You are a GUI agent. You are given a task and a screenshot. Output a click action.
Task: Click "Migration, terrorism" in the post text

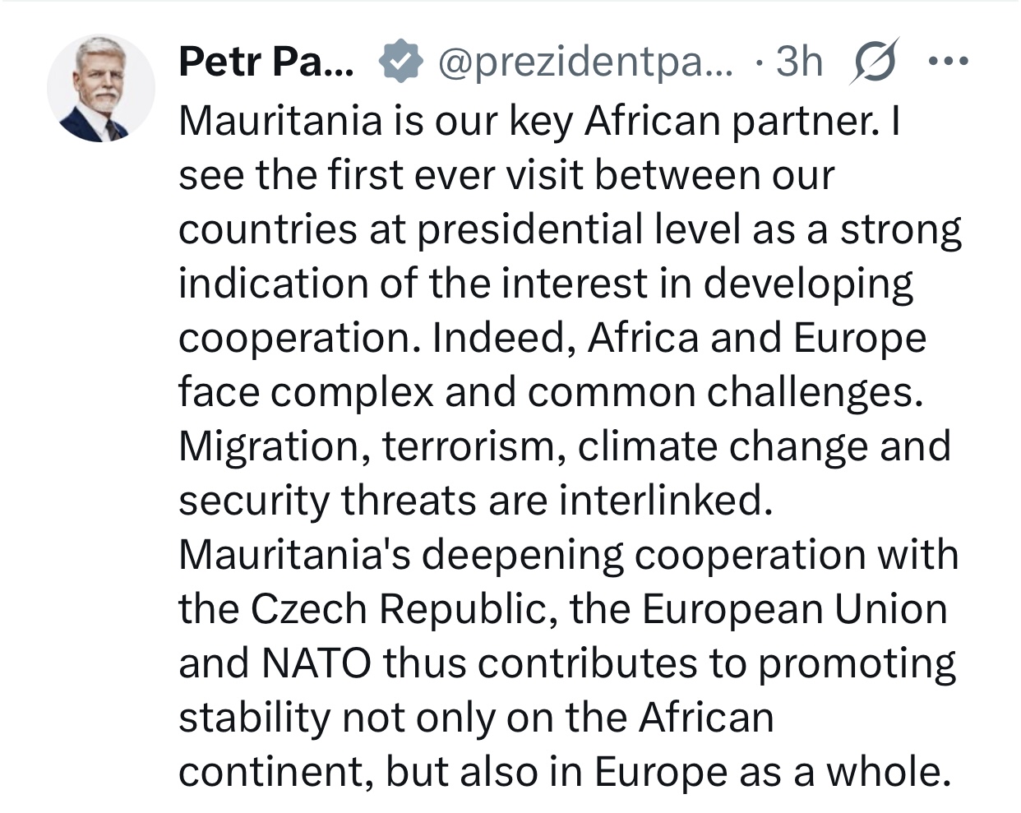(x=372, y=446)
